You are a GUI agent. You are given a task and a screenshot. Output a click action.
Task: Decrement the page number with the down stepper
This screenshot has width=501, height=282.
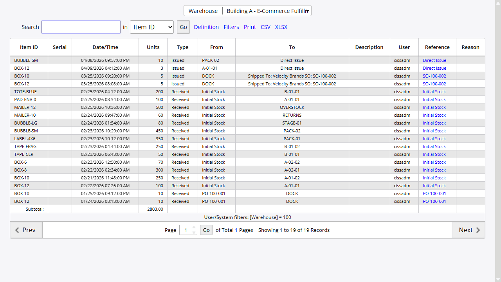click(x=194, y=232)
